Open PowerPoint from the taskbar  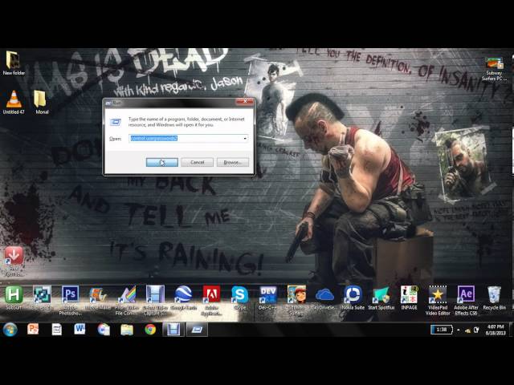coord(33,329)
